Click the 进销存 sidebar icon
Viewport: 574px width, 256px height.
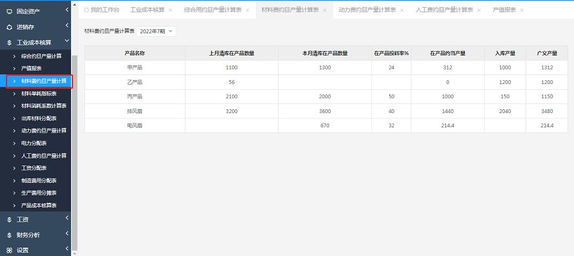pos(9,27)
